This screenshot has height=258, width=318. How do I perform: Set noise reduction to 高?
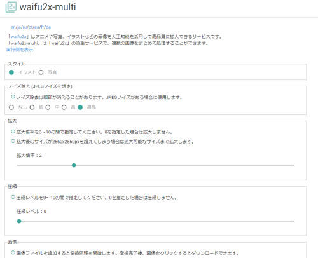coord(64,107)
